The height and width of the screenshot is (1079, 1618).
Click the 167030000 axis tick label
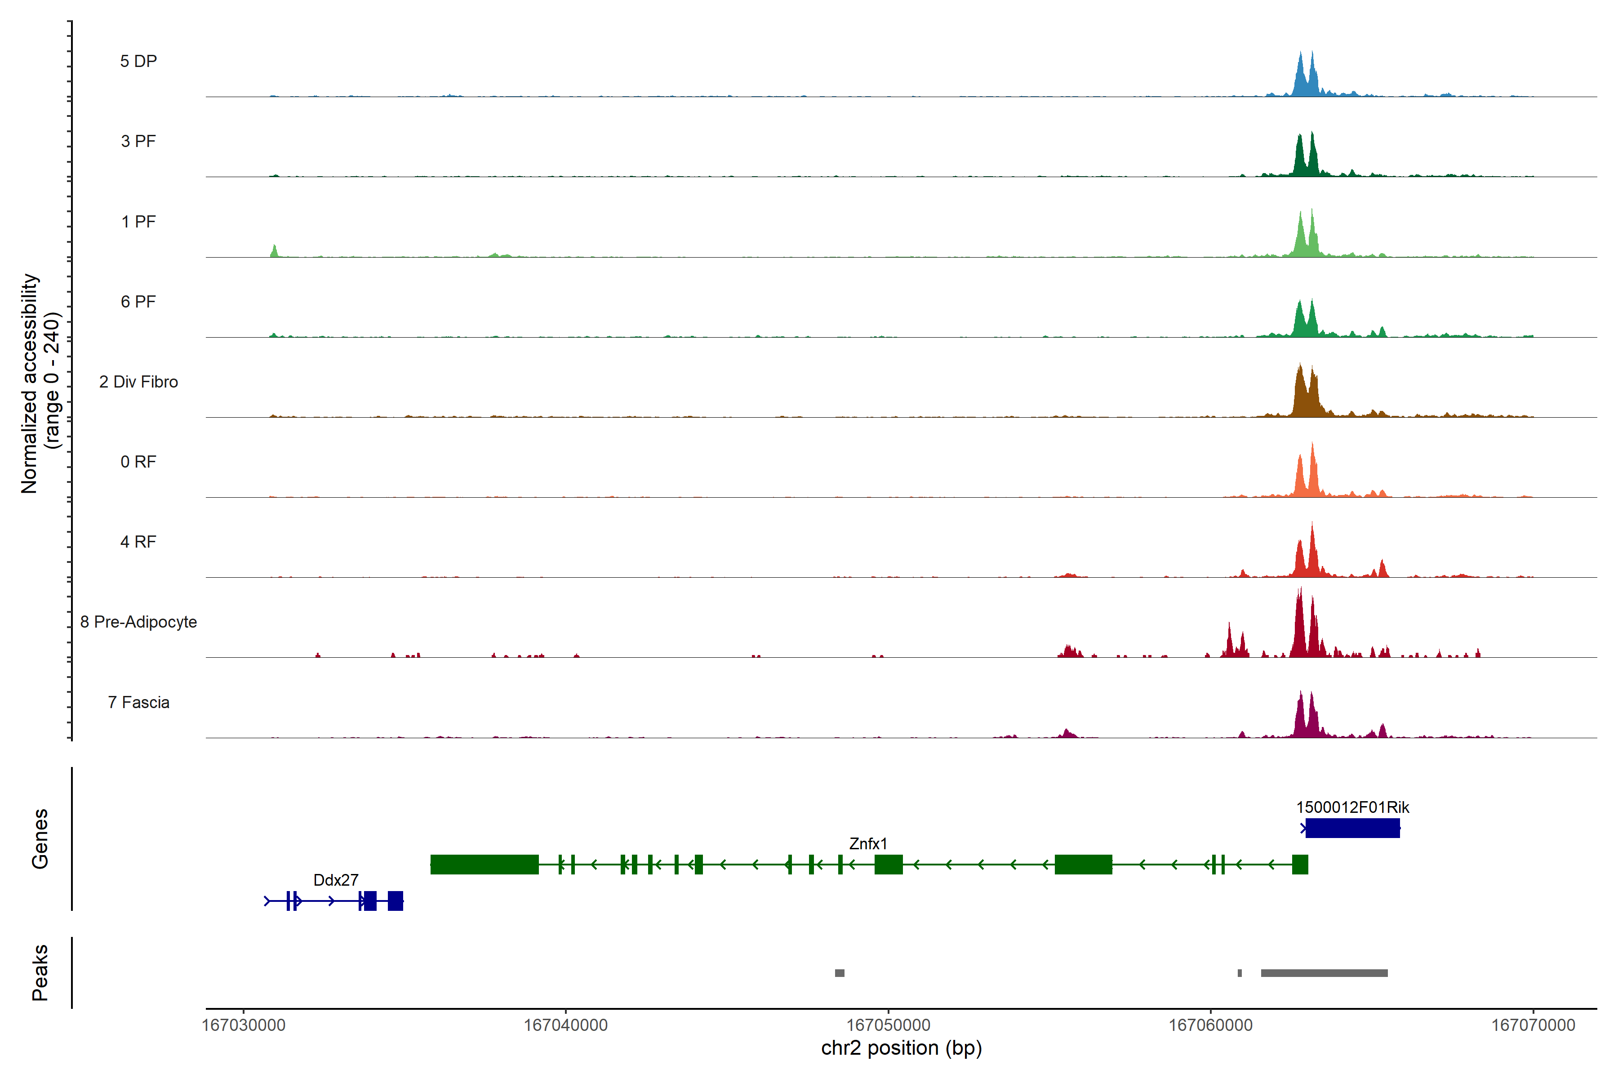coord(244,1025)
